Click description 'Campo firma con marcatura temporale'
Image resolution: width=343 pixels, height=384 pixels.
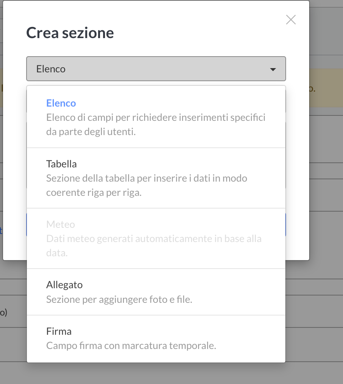[x=131, y=346]
